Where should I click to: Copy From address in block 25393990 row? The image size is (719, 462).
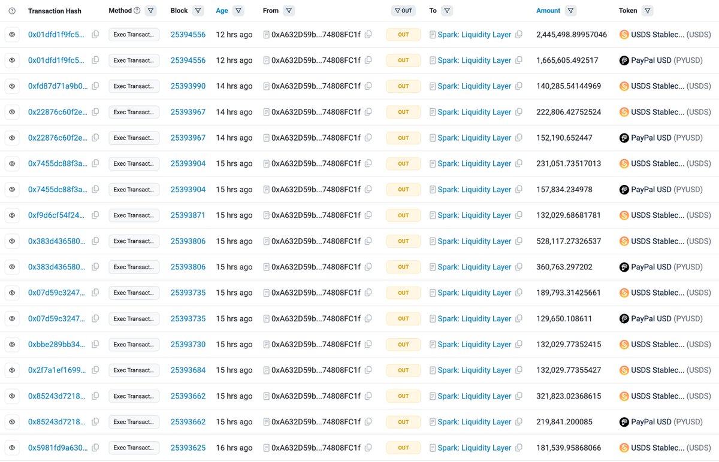[x=368, y=86]
